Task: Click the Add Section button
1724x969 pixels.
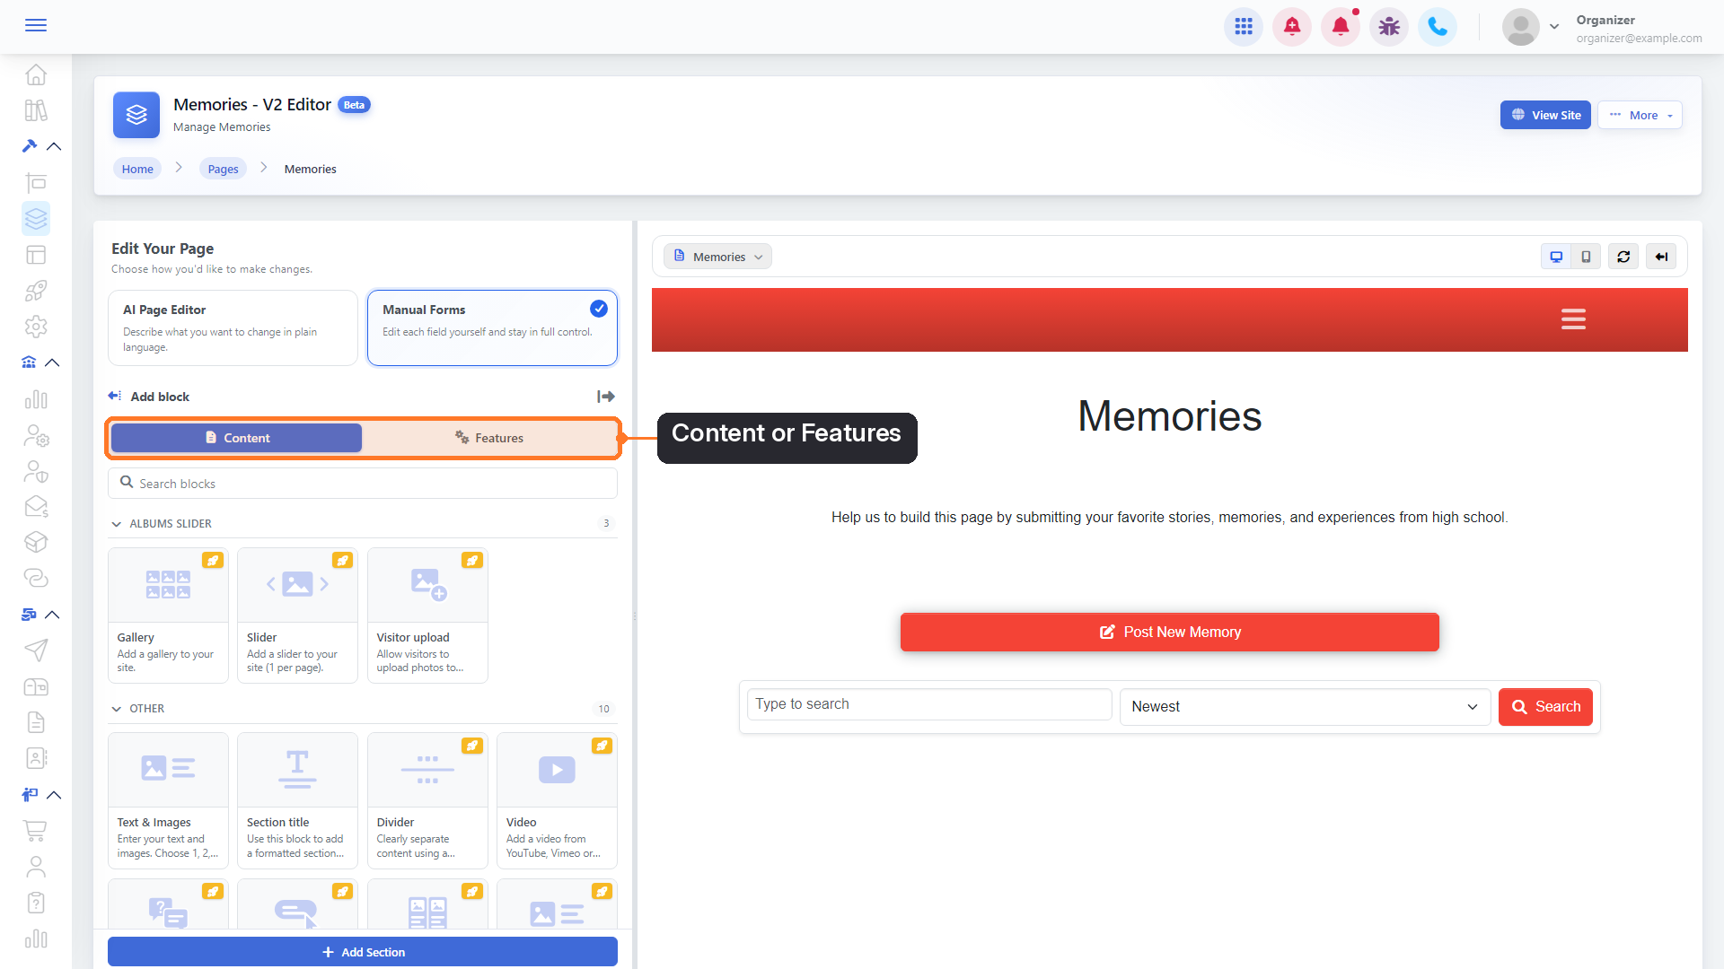Action: (x=363, y=952)
